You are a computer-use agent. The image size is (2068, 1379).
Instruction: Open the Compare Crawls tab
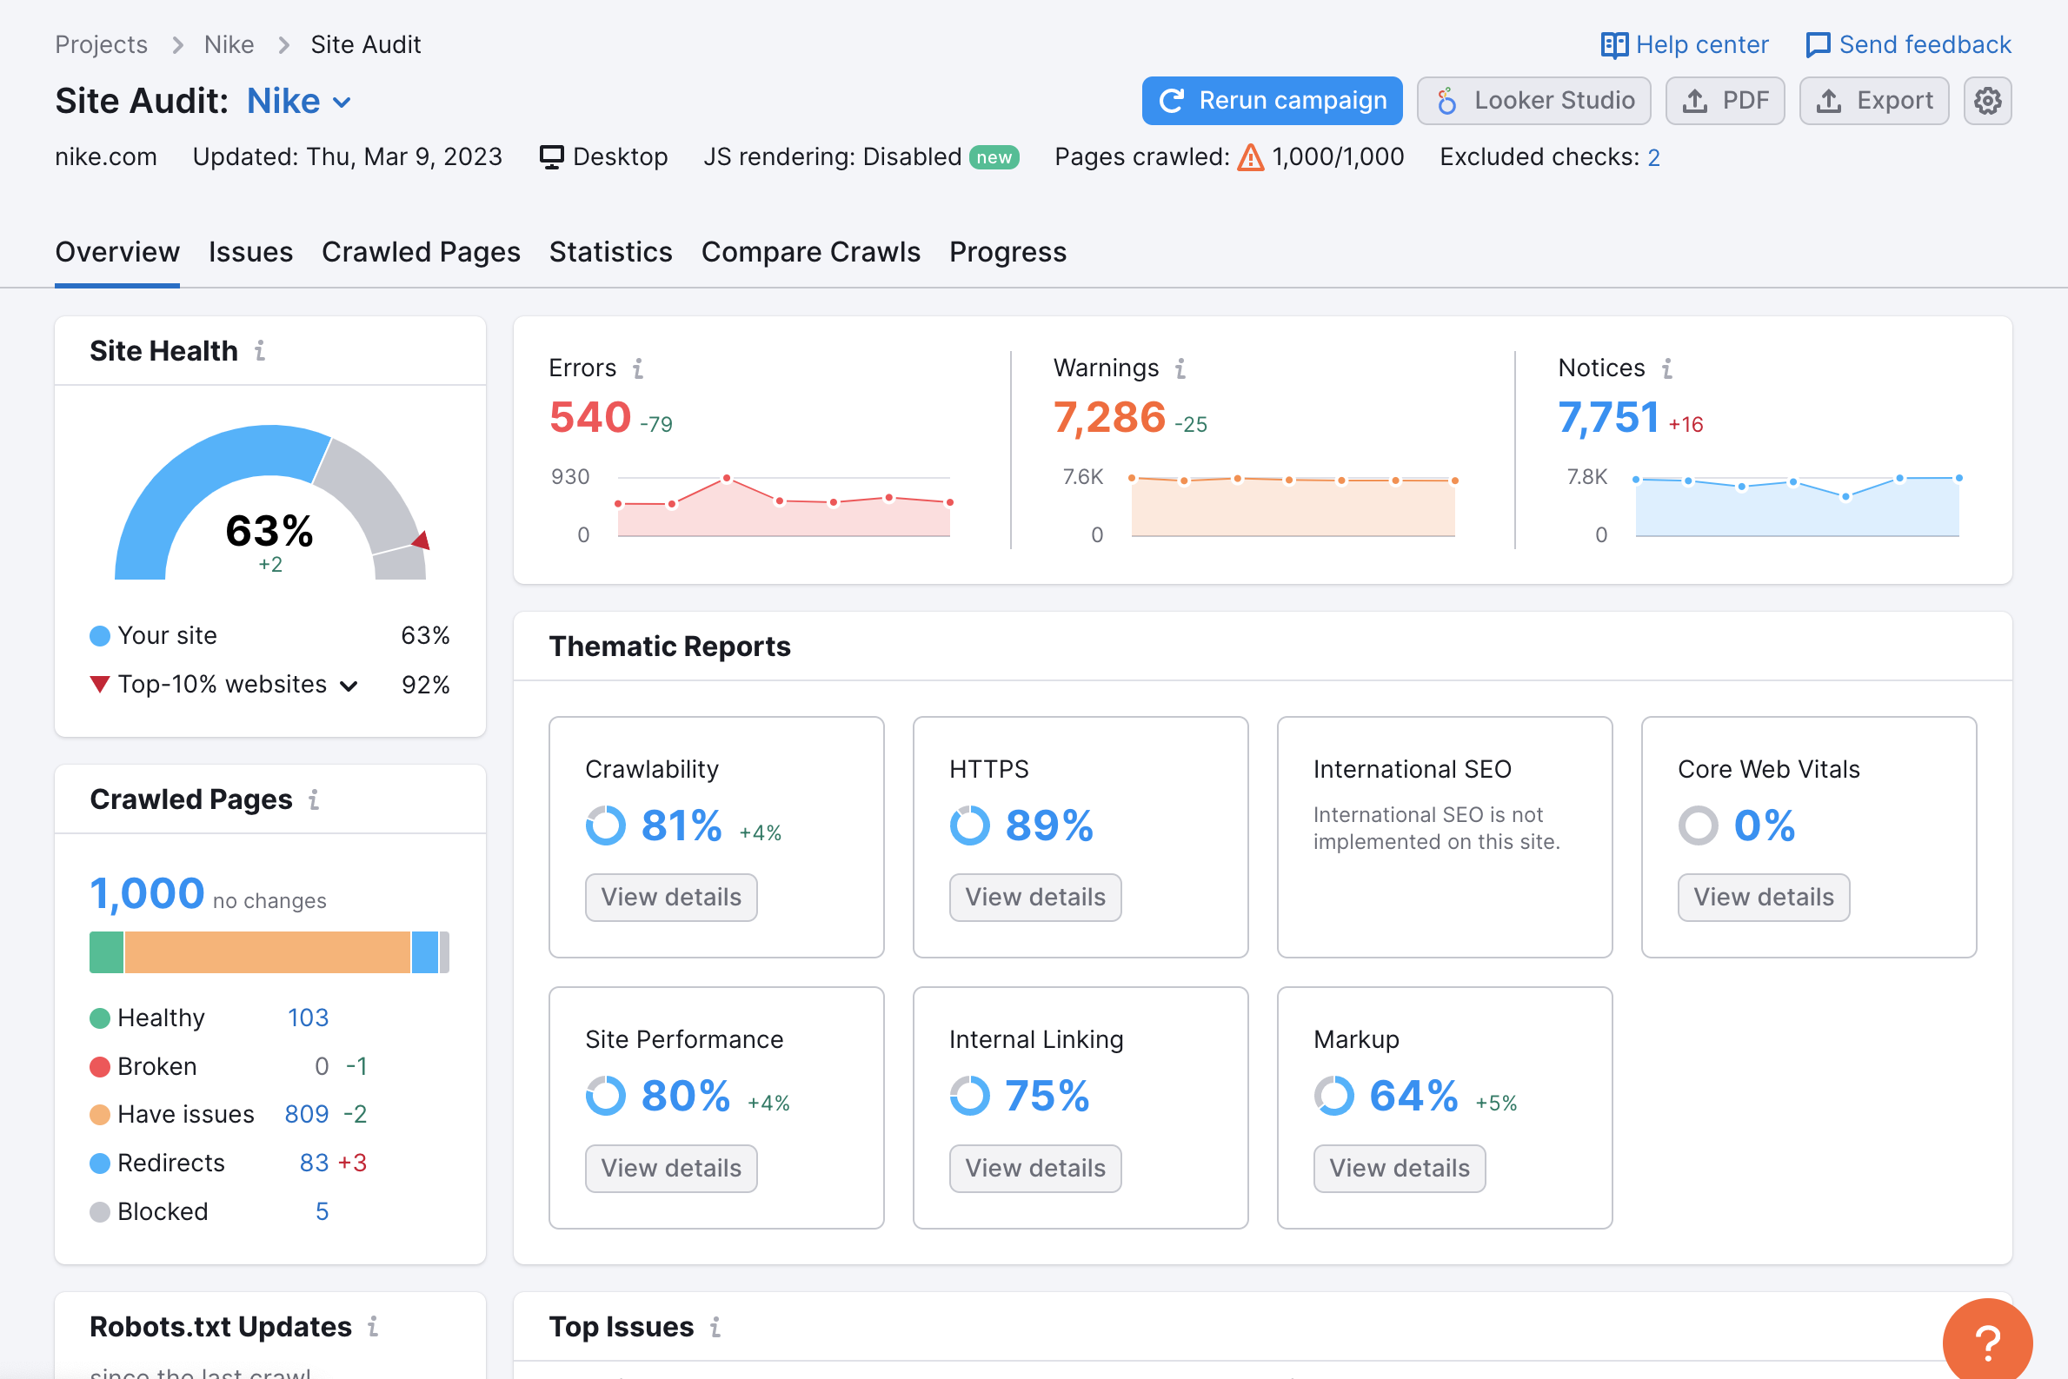pos(811,252)
